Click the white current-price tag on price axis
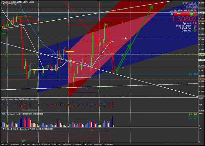 201,60
